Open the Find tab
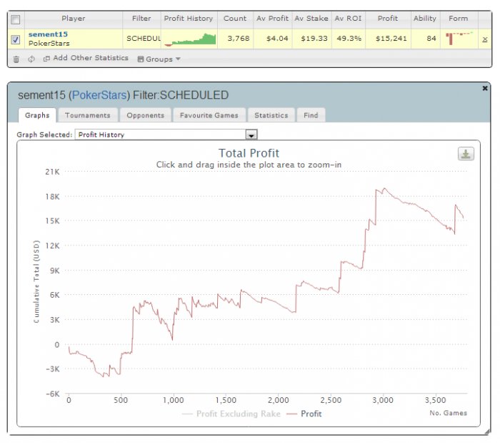500x443 pixels. tap(311, 115)
